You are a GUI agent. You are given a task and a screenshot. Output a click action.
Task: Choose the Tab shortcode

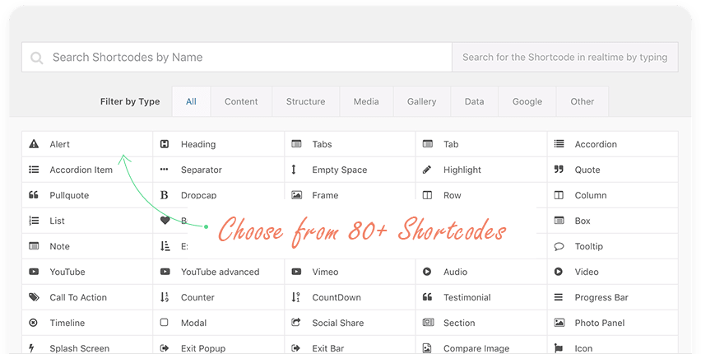[x=481, y=144]
